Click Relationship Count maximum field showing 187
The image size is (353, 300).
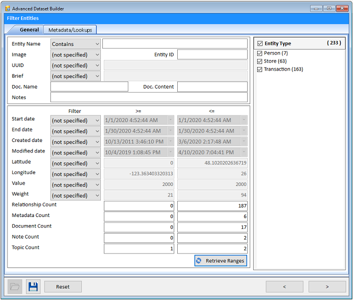click(212, 206)
